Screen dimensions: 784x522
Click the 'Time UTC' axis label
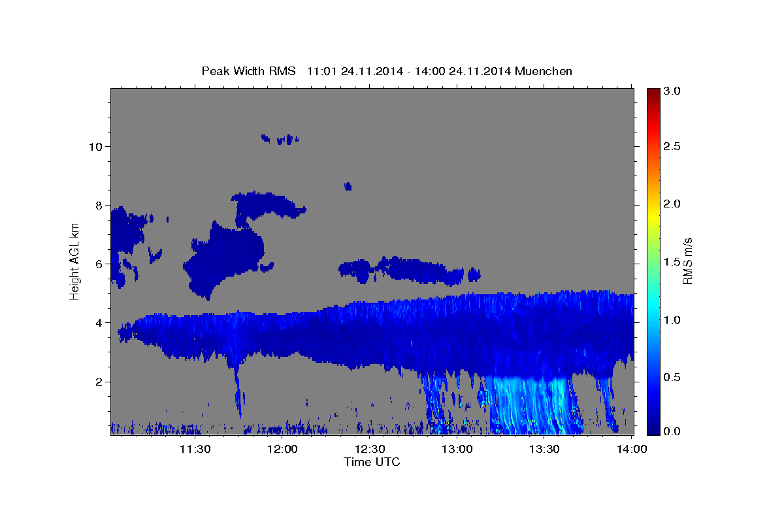pyautogui.click(x=372, y=462)
